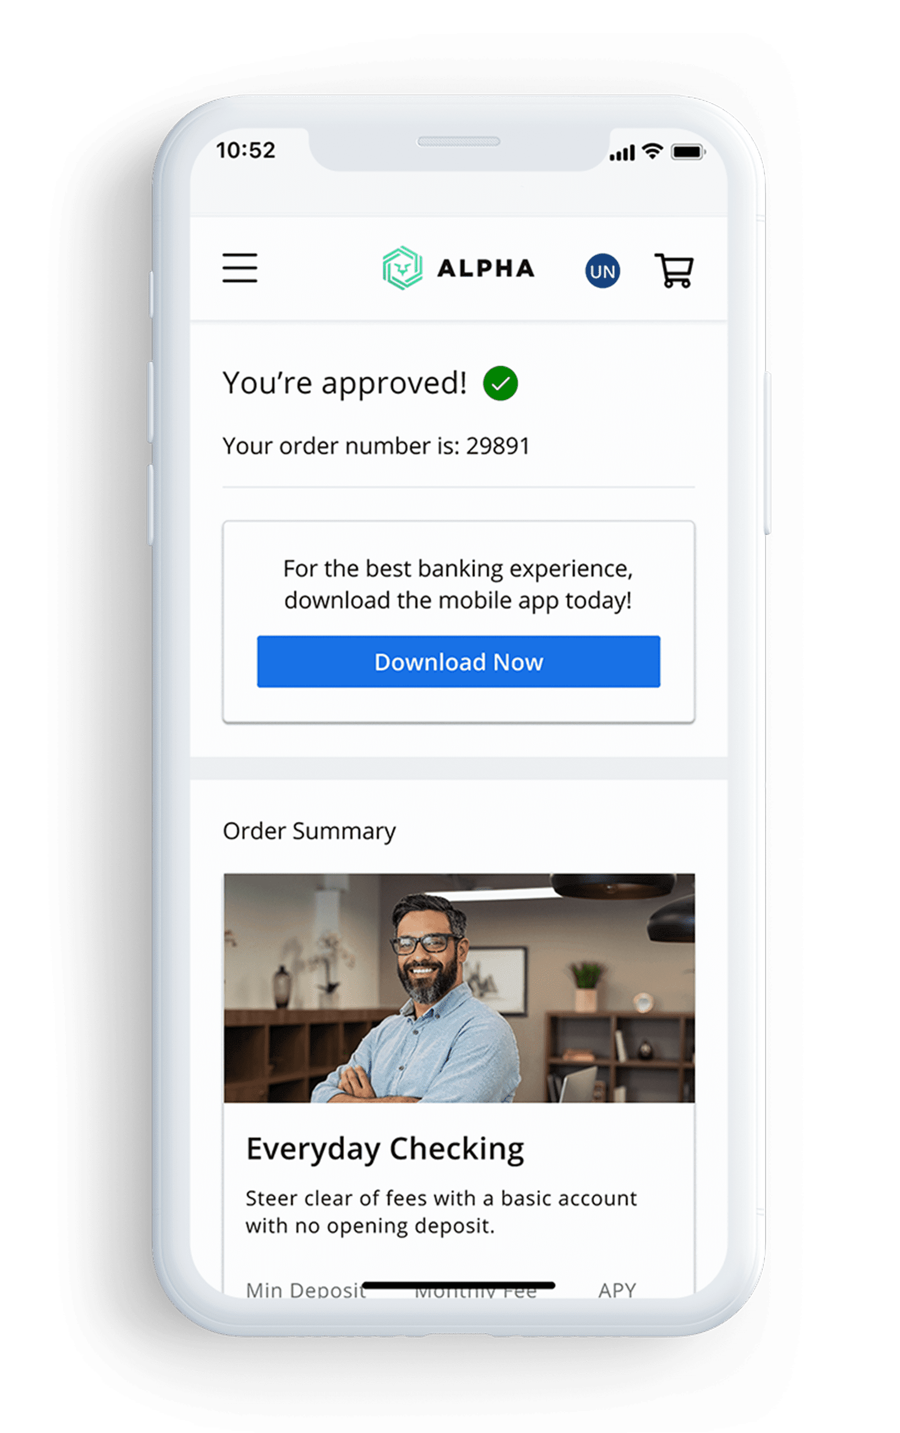Open the hamburger navigation menu
This screenshot has width=900, height=1433.
tap(240, 268)
